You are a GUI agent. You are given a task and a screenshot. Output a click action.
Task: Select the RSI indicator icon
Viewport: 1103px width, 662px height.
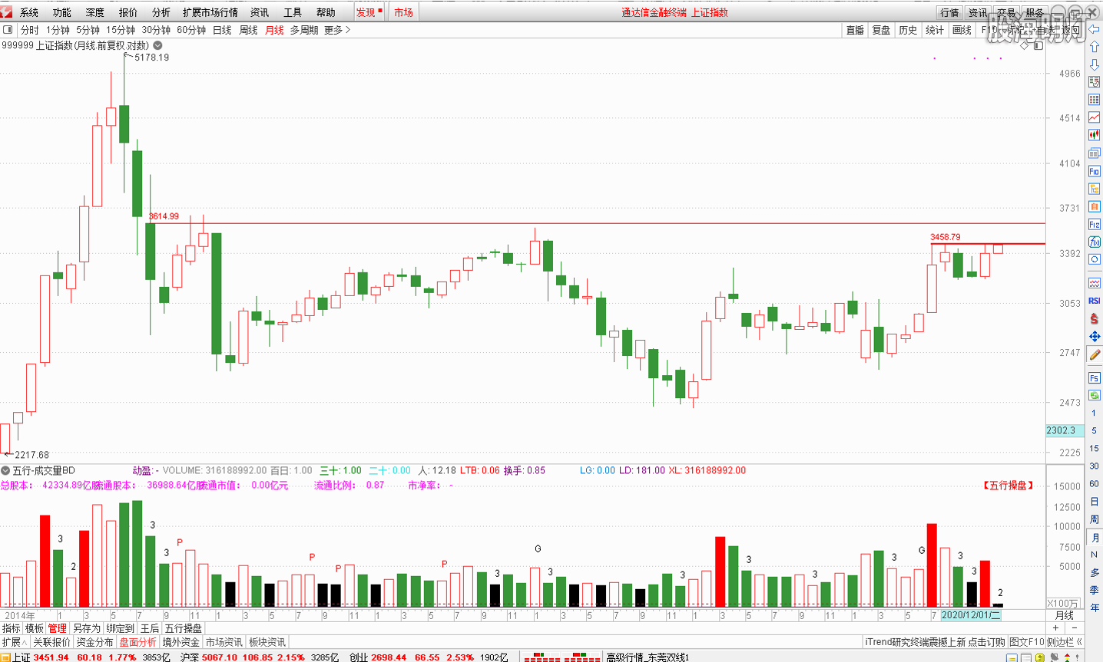pyautogui.click(x=1095, y=301)
